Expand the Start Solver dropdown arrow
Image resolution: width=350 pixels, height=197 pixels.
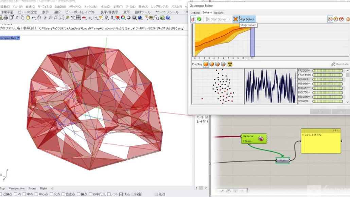[x=229, y=19]
